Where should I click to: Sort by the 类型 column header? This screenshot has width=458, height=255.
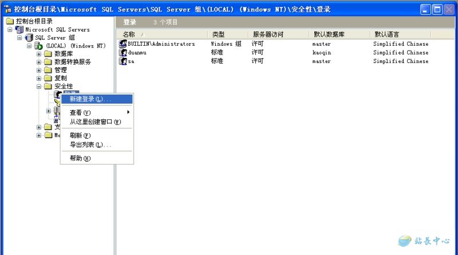(x=228, y=34)
